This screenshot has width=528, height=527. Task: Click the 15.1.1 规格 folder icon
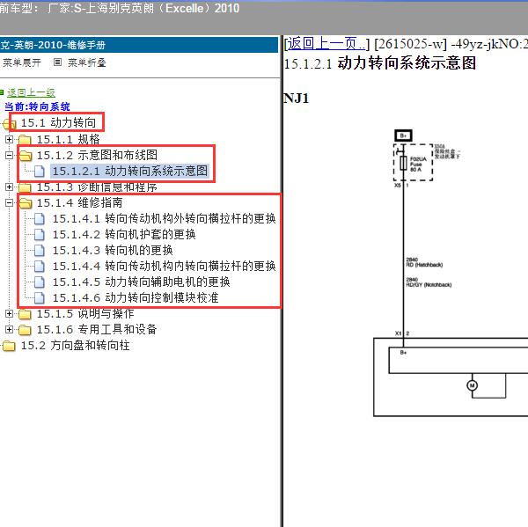click(25, 139)
